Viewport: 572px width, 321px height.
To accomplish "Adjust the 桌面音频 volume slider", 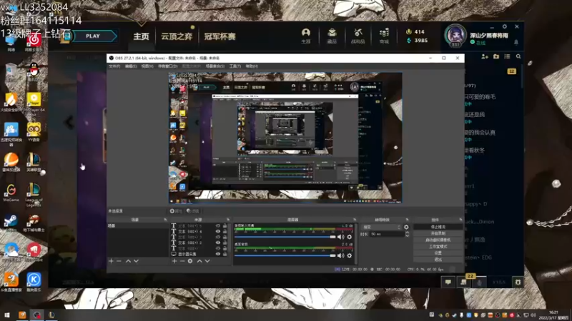I will (x=285, y=255).
